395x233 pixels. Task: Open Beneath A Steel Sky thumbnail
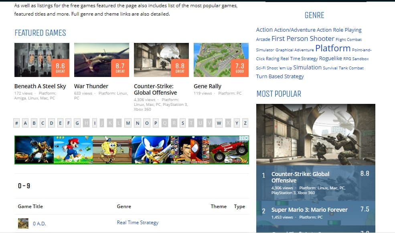tap(42, 60)
